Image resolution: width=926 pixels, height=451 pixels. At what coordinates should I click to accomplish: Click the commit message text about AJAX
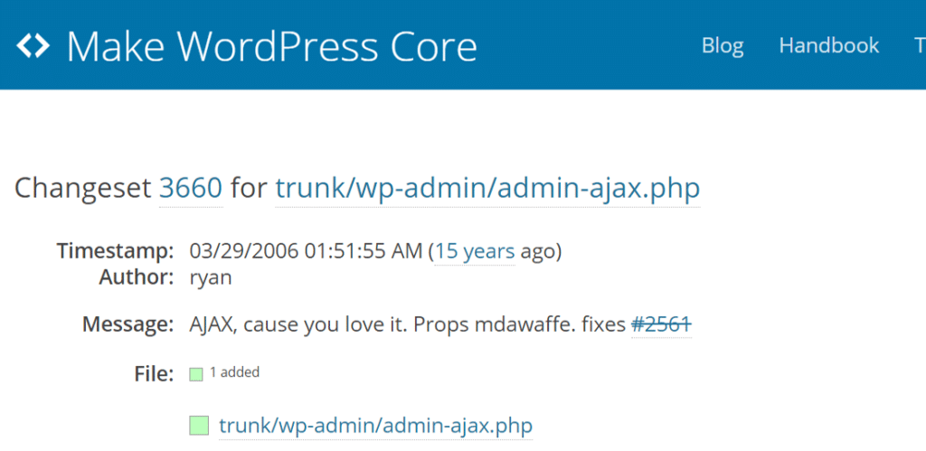[407, 324]
